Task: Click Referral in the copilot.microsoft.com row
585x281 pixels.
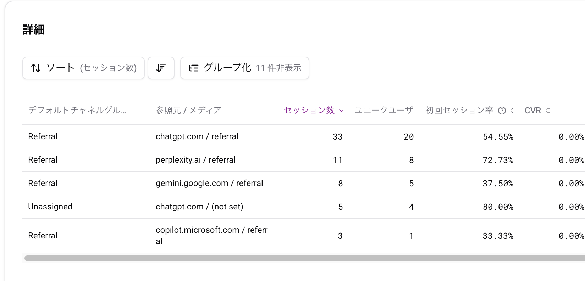Action: [43, 236]
